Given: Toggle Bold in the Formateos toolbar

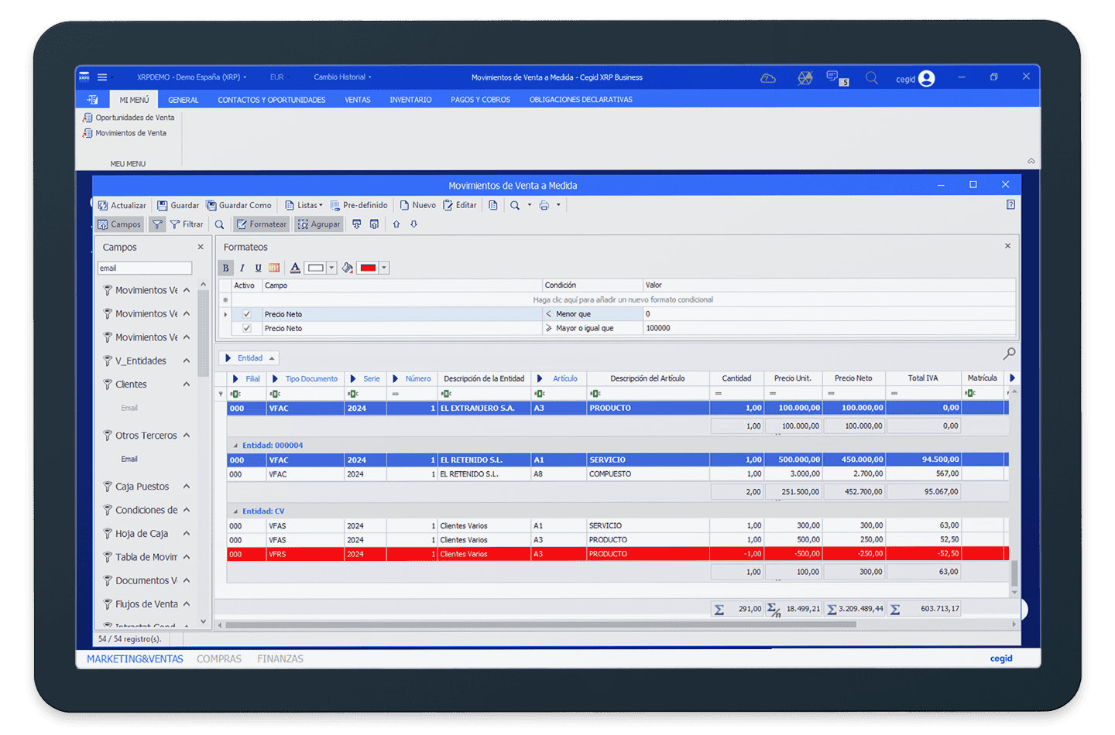Looking at the screenshot, I should (x=225, y=268).
